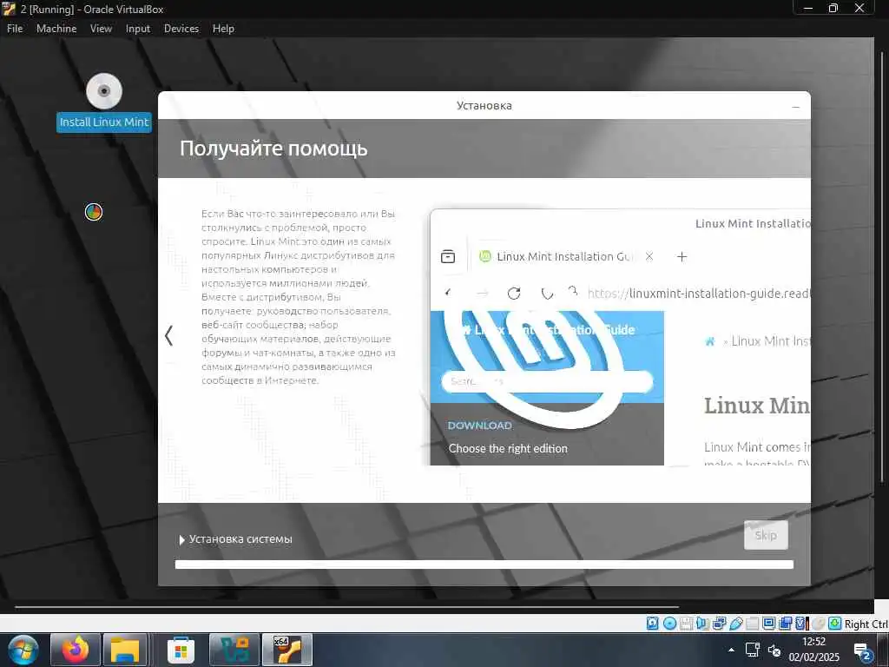Viewport: 889px width, 667px height.
Task: Click the Linux Mint Installation Guide screenshot
Action: point(620,338)
